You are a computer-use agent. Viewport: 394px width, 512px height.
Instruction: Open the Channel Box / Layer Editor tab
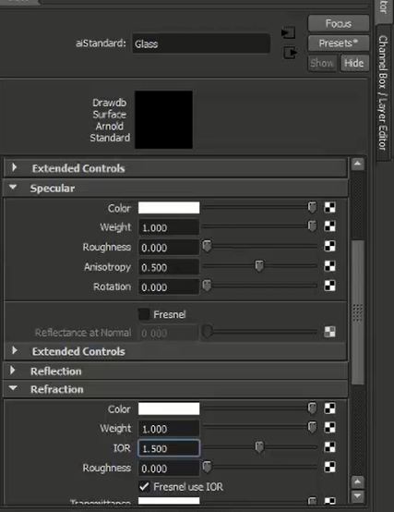click(383, 92)
